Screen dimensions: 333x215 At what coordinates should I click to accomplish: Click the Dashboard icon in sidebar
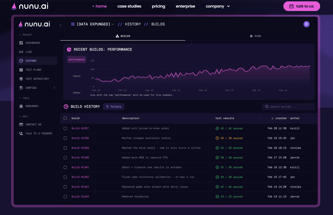21,43
